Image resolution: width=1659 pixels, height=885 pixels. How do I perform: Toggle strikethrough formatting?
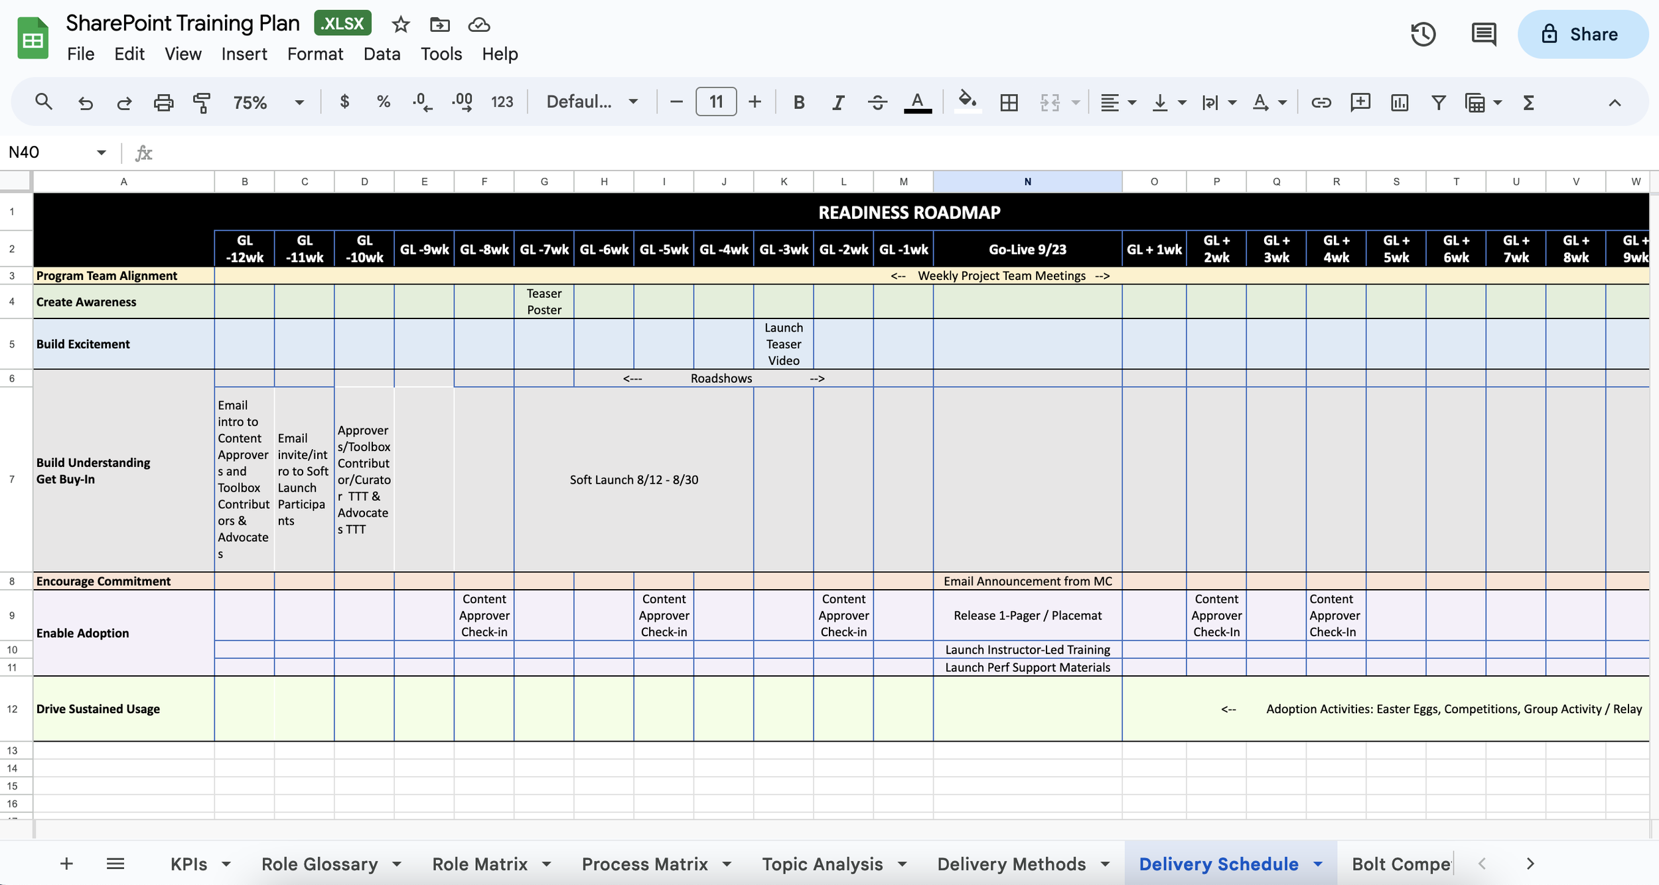[x=877, y=102]
